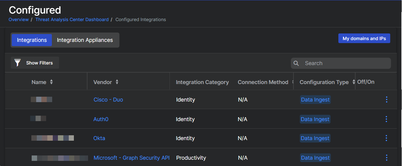Sort the table by Name column

51,82
